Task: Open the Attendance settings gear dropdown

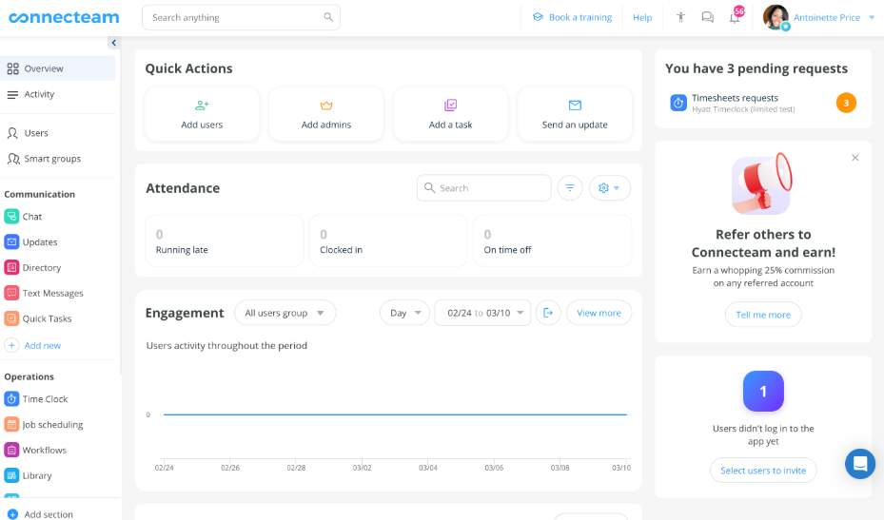Action: [x=609, y=187]
